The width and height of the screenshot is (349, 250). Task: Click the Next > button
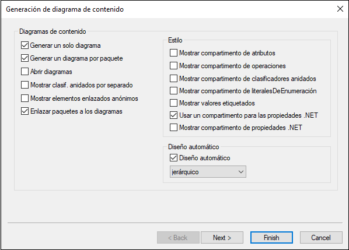222,238
